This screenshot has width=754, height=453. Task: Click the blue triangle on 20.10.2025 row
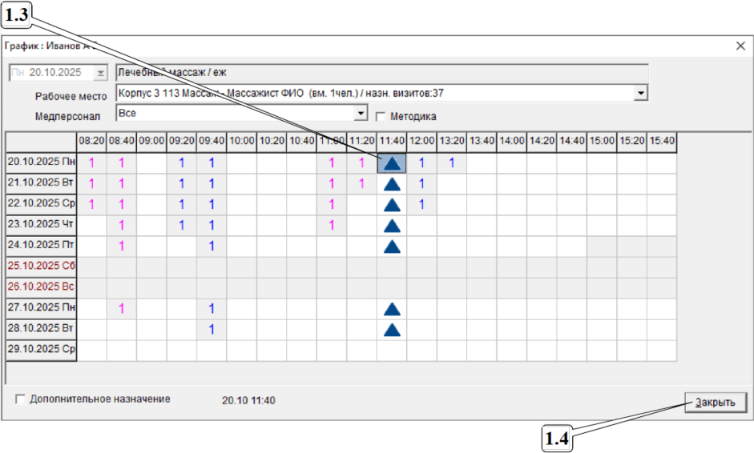392,163
